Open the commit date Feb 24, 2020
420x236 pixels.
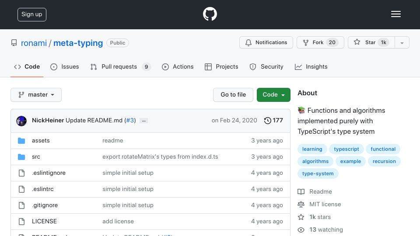(234, 121)
